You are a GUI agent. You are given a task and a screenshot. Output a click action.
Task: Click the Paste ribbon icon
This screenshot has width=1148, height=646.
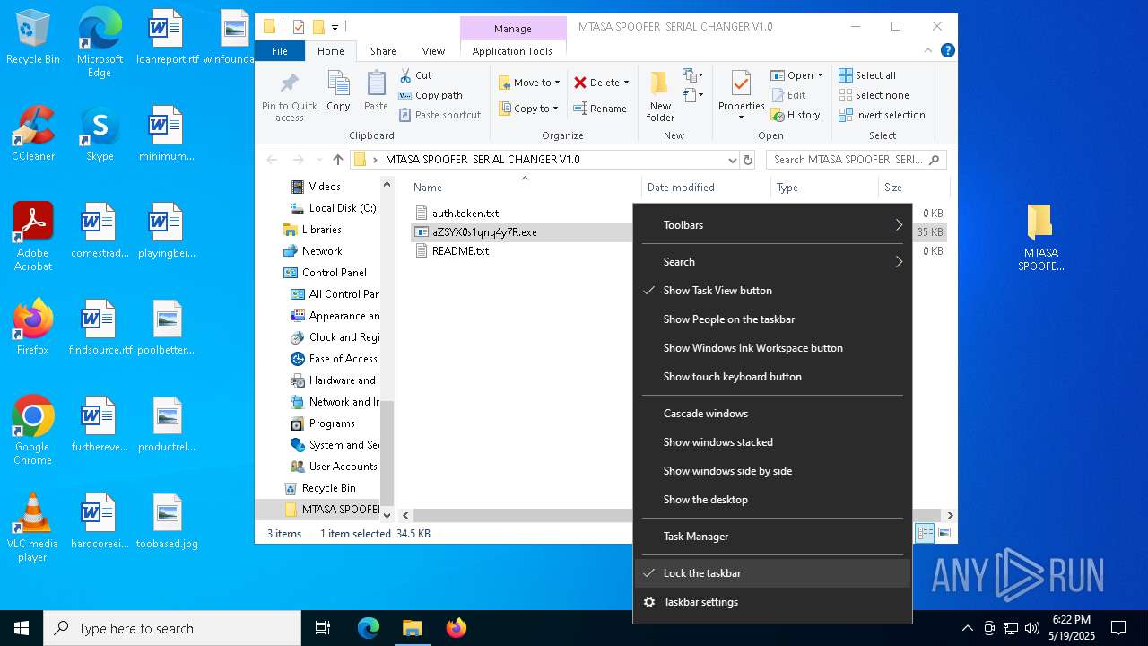pyautogui.click(x=376, y=92)
